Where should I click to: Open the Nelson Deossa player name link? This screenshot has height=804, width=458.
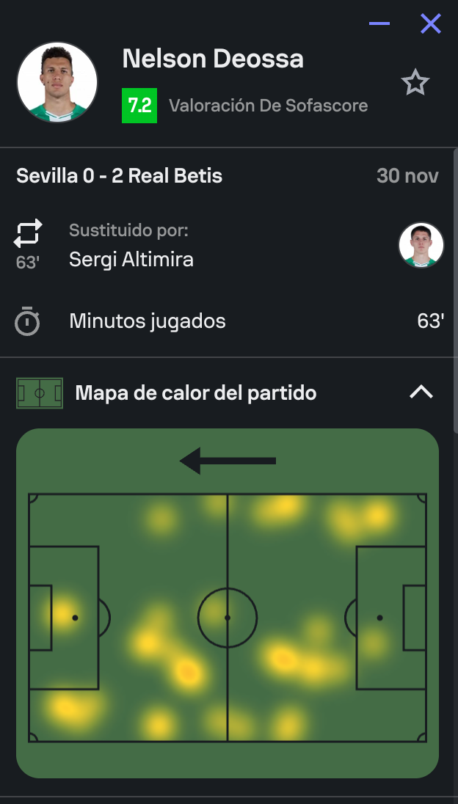tap(213, 59)
